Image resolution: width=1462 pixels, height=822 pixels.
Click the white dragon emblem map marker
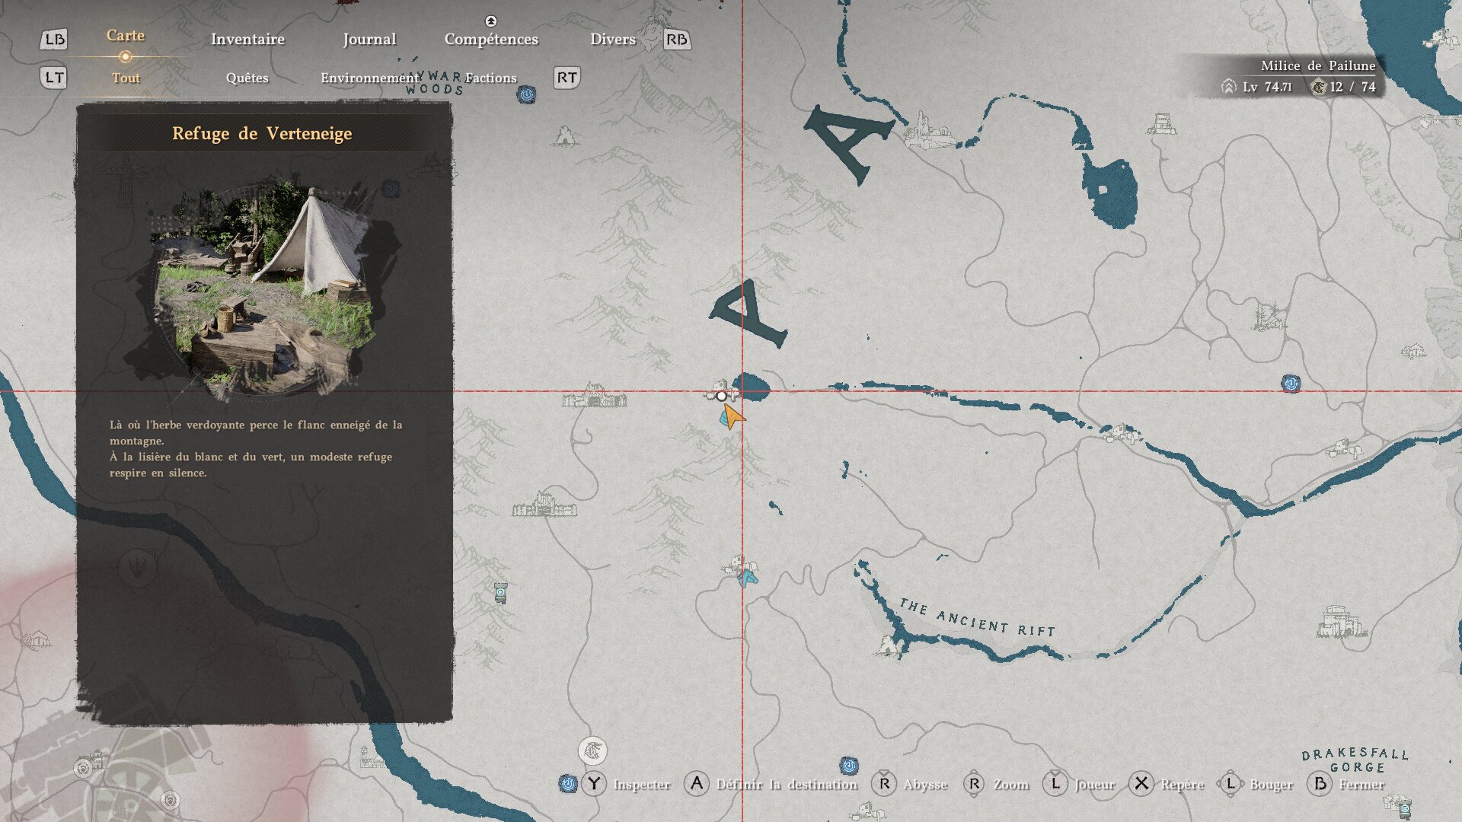[592, 751]
